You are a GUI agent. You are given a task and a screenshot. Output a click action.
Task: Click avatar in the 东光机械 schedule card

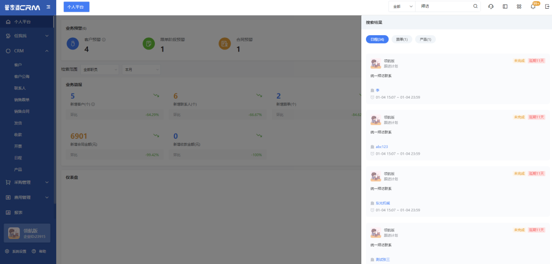coord(376,177)
